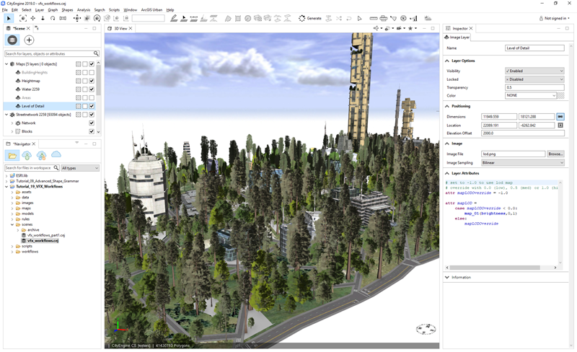The height and width of the screenshot is (352, 577).
Task: Run the play-arrow script icon
Action: [x=359, y=18]
